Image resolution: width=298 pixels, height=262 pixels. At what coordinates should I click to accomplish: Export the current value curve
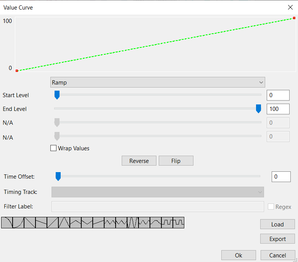(x=277, y=239)
